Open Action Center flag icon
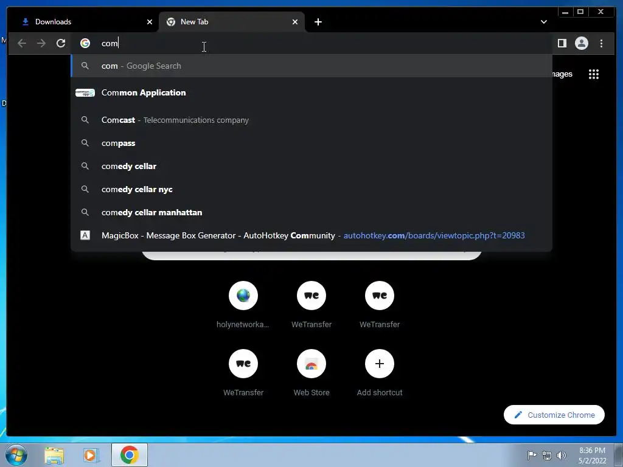The height and width of the screenshot is (467, 623). point(532,455)
